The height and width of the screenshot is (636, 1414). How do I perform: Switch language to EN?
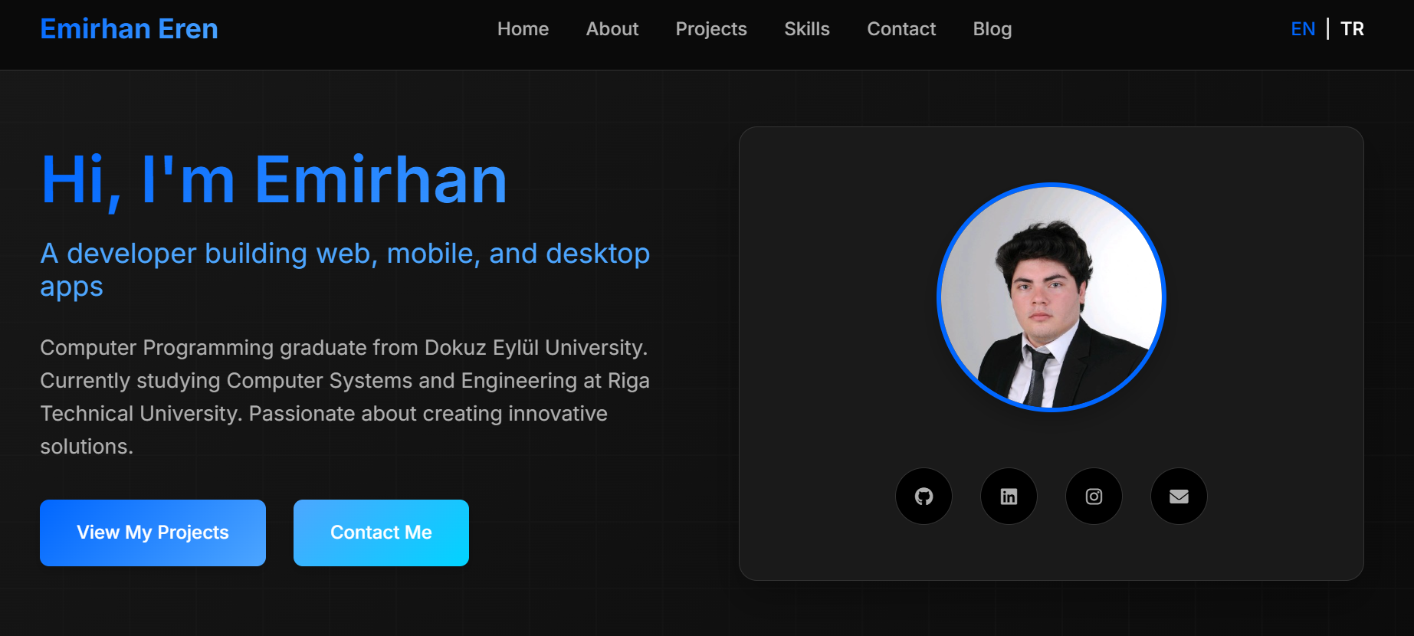pyautogui.click(x=1303, y=29)
